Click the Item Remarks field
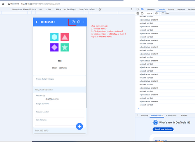The width and height of the screenshot is (195, 142). point(60,123)
